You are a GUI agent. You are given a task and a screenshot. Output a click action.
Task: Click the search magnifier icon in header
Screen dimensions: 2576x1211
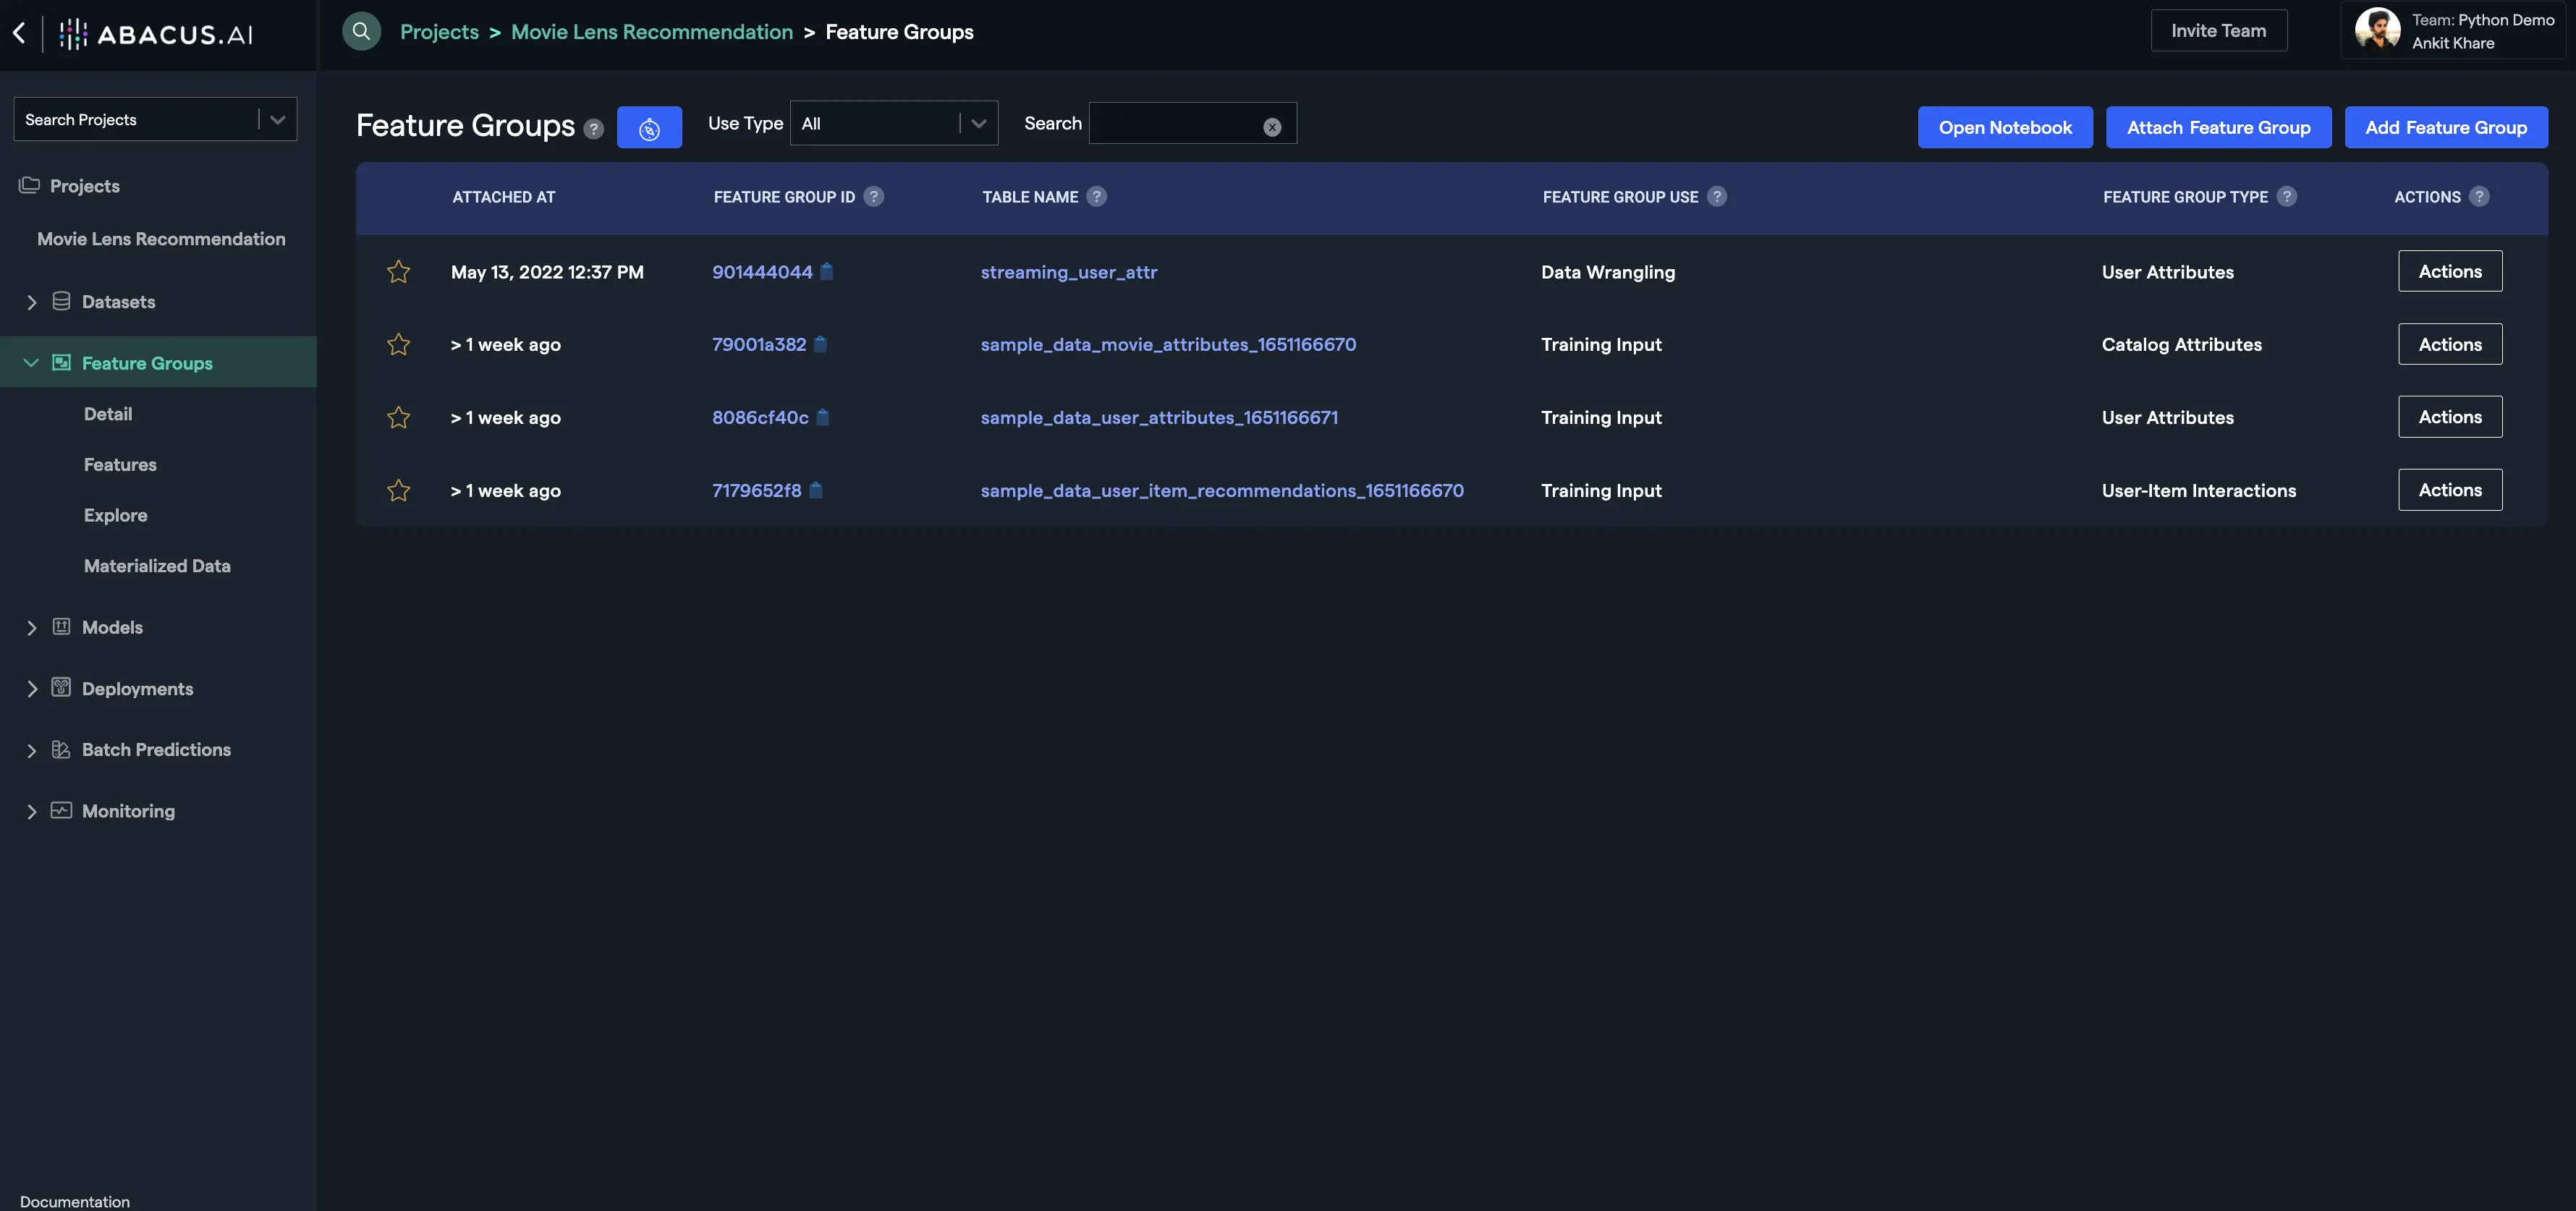(361, 31)
